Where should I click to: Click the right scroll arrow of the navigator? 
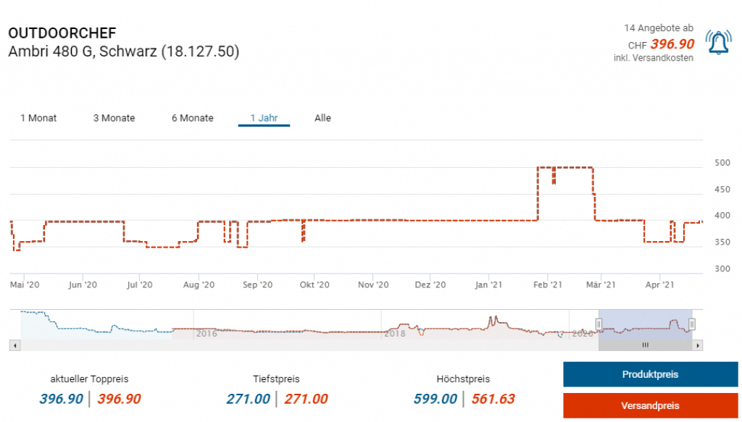pos(698,345)
